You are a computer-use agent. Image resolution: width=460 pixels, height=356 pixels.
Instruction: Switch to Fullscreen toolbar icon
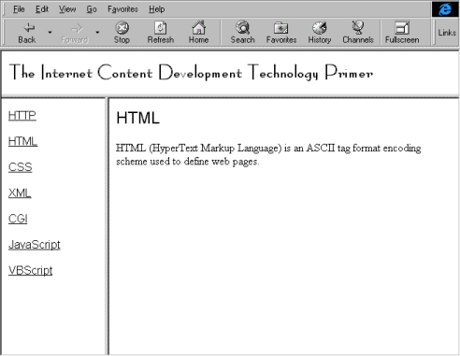(402, 28)
